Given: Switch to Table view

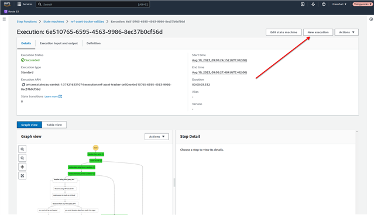Looking at the screenshot, I should 54,125.
